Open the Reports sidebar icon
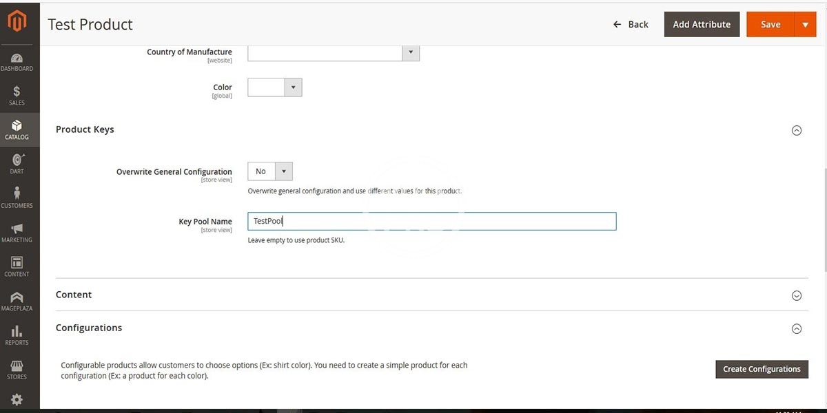 coord(17,335)
